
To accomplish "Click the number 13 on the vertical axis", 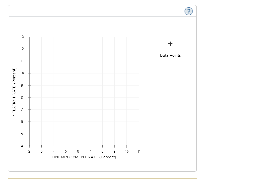I will pyautogui.click(x=21, y=36).
